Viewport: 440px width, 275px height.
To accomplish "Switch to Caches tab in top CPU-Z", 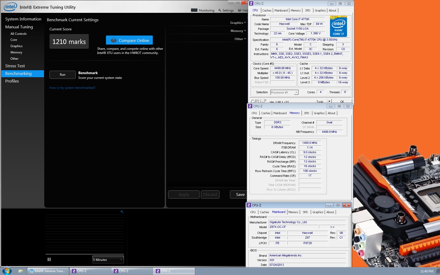I will tap(267, 10).
